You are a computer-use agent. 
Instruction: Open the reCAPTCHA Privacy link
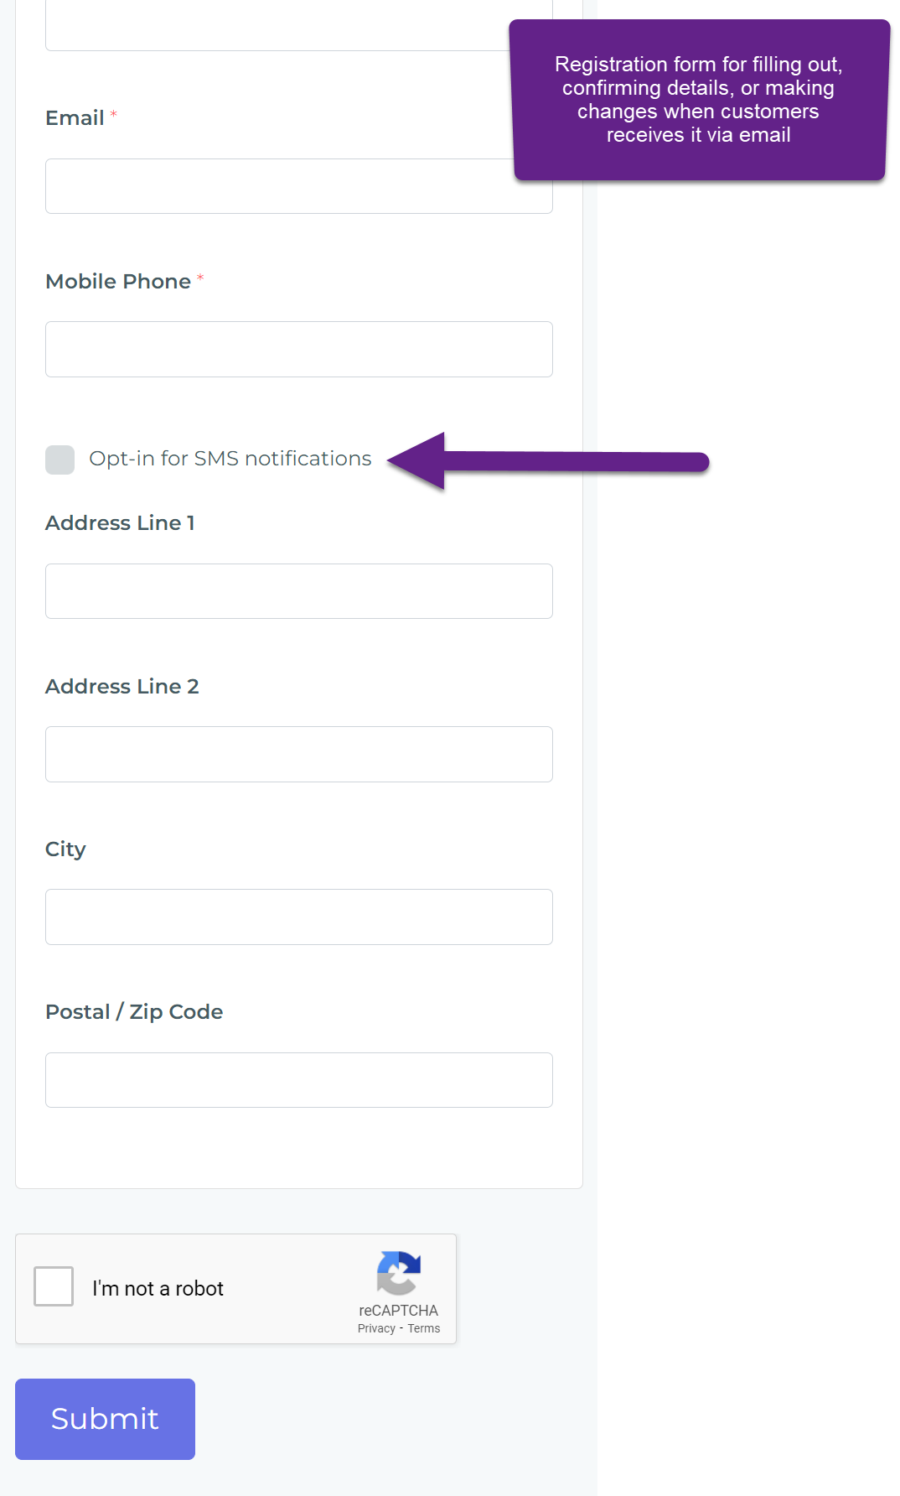click(x=376, y=1328)
